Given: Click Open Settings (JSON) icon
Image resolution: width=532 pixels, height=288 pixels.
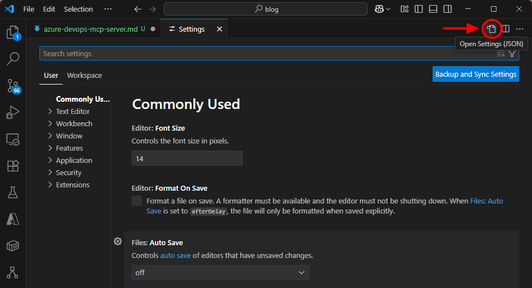Looking at the screenshot, I should point(491,29).
